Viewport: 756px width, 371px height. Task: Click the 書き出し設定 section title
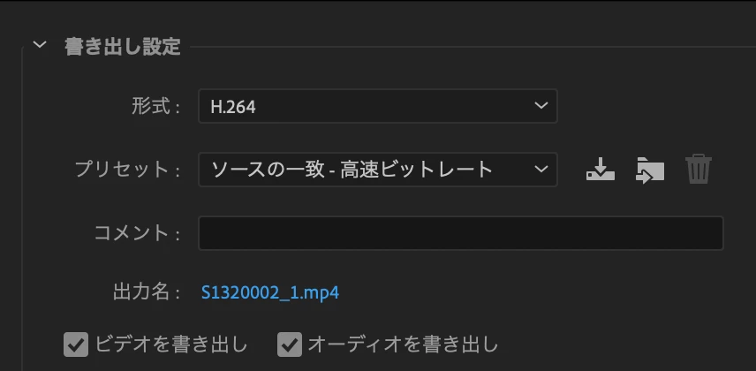point(123,47)
